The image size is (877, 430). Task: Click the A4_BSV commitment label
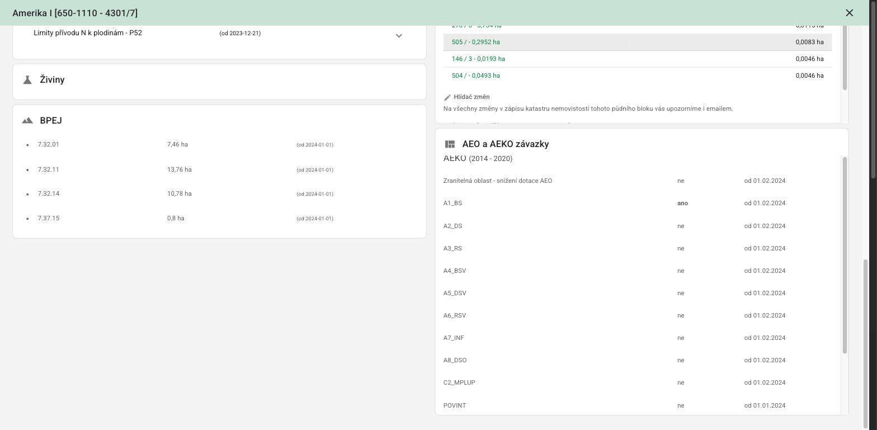coord(455,271)
